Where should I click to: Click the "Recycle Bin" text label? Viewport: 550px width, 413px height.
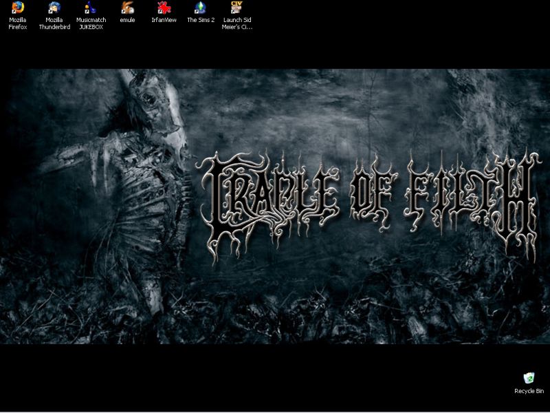(x=529, y=391)
